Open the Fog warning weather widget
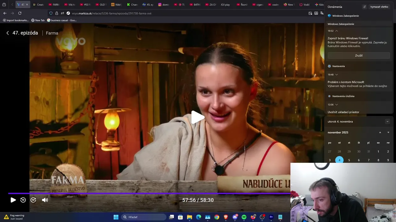Viewport: 396px width, 222px height. (14, 217)
